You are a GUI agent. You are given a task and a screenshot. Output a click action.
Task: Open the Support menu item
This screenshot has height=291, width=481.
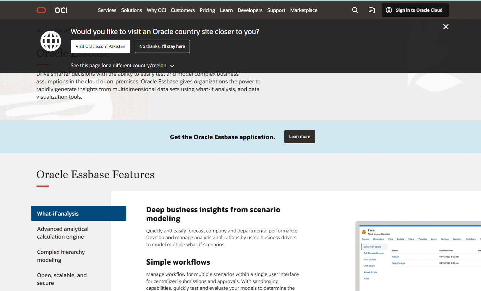(276, 10)
